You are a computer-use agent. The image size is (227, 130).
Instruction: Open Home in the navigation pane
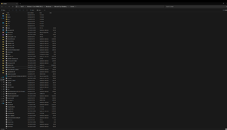(3, 13)
